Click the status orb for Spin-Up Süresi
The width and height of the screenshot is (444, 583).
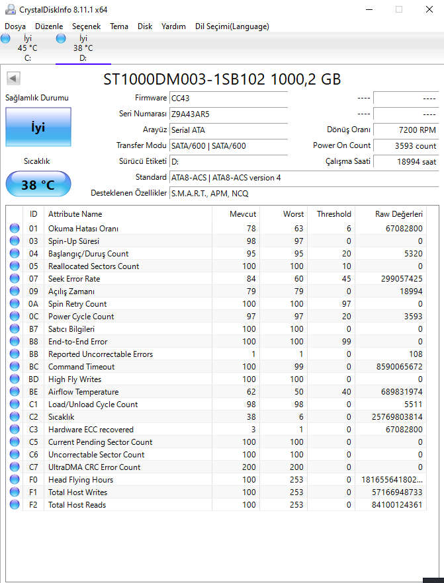15,241
